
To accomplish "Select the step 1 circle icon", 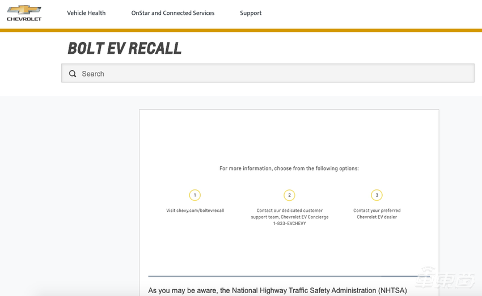I will click(x=195, y=195).
